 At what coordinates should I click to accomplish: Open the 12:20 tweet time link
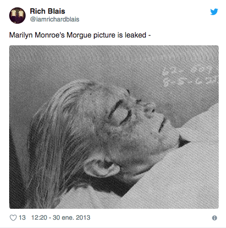click(x=39, y=217)
